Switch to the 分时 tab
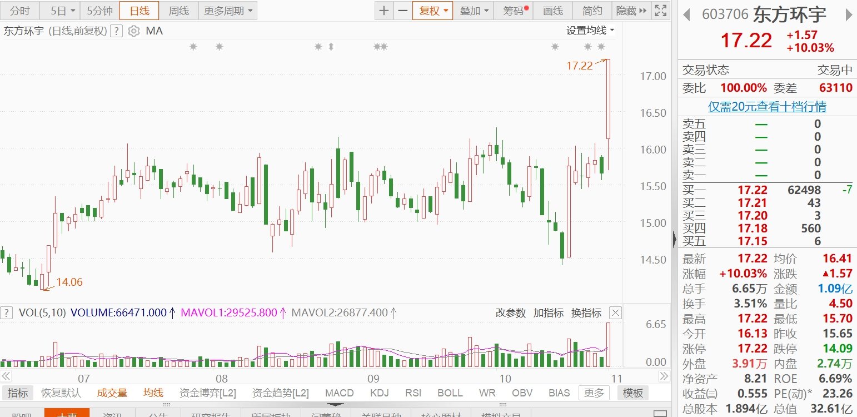Viewport: 857px width, 417px height. [20, 11]
